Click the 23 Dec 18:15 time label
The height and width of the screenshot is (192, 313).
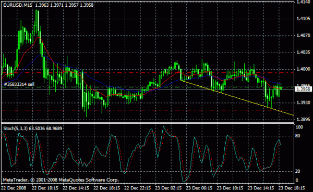[x=292, y=188]
